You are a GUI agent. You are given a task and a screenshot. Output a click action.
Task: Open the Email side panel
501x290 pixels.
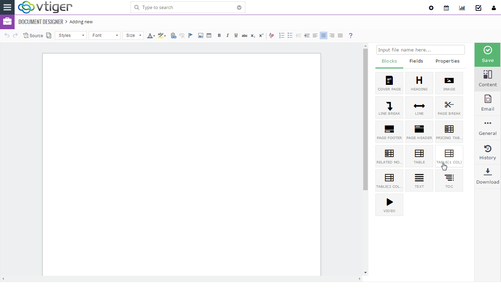tap(487, 103)
